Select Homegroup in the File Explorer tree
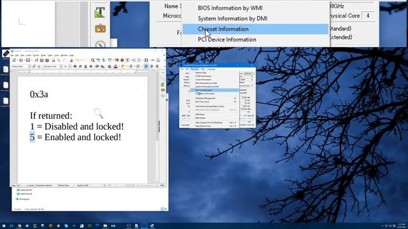The image size is (408, 229). (x=23, y=199)
